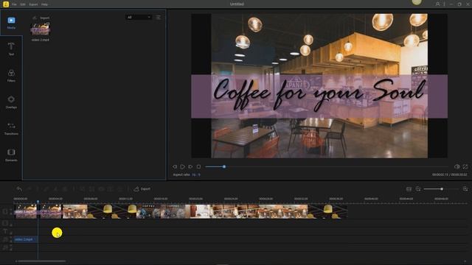Click the yellow BeeCut app logo
The image size is (472, 265).
[x=6, y=4]
